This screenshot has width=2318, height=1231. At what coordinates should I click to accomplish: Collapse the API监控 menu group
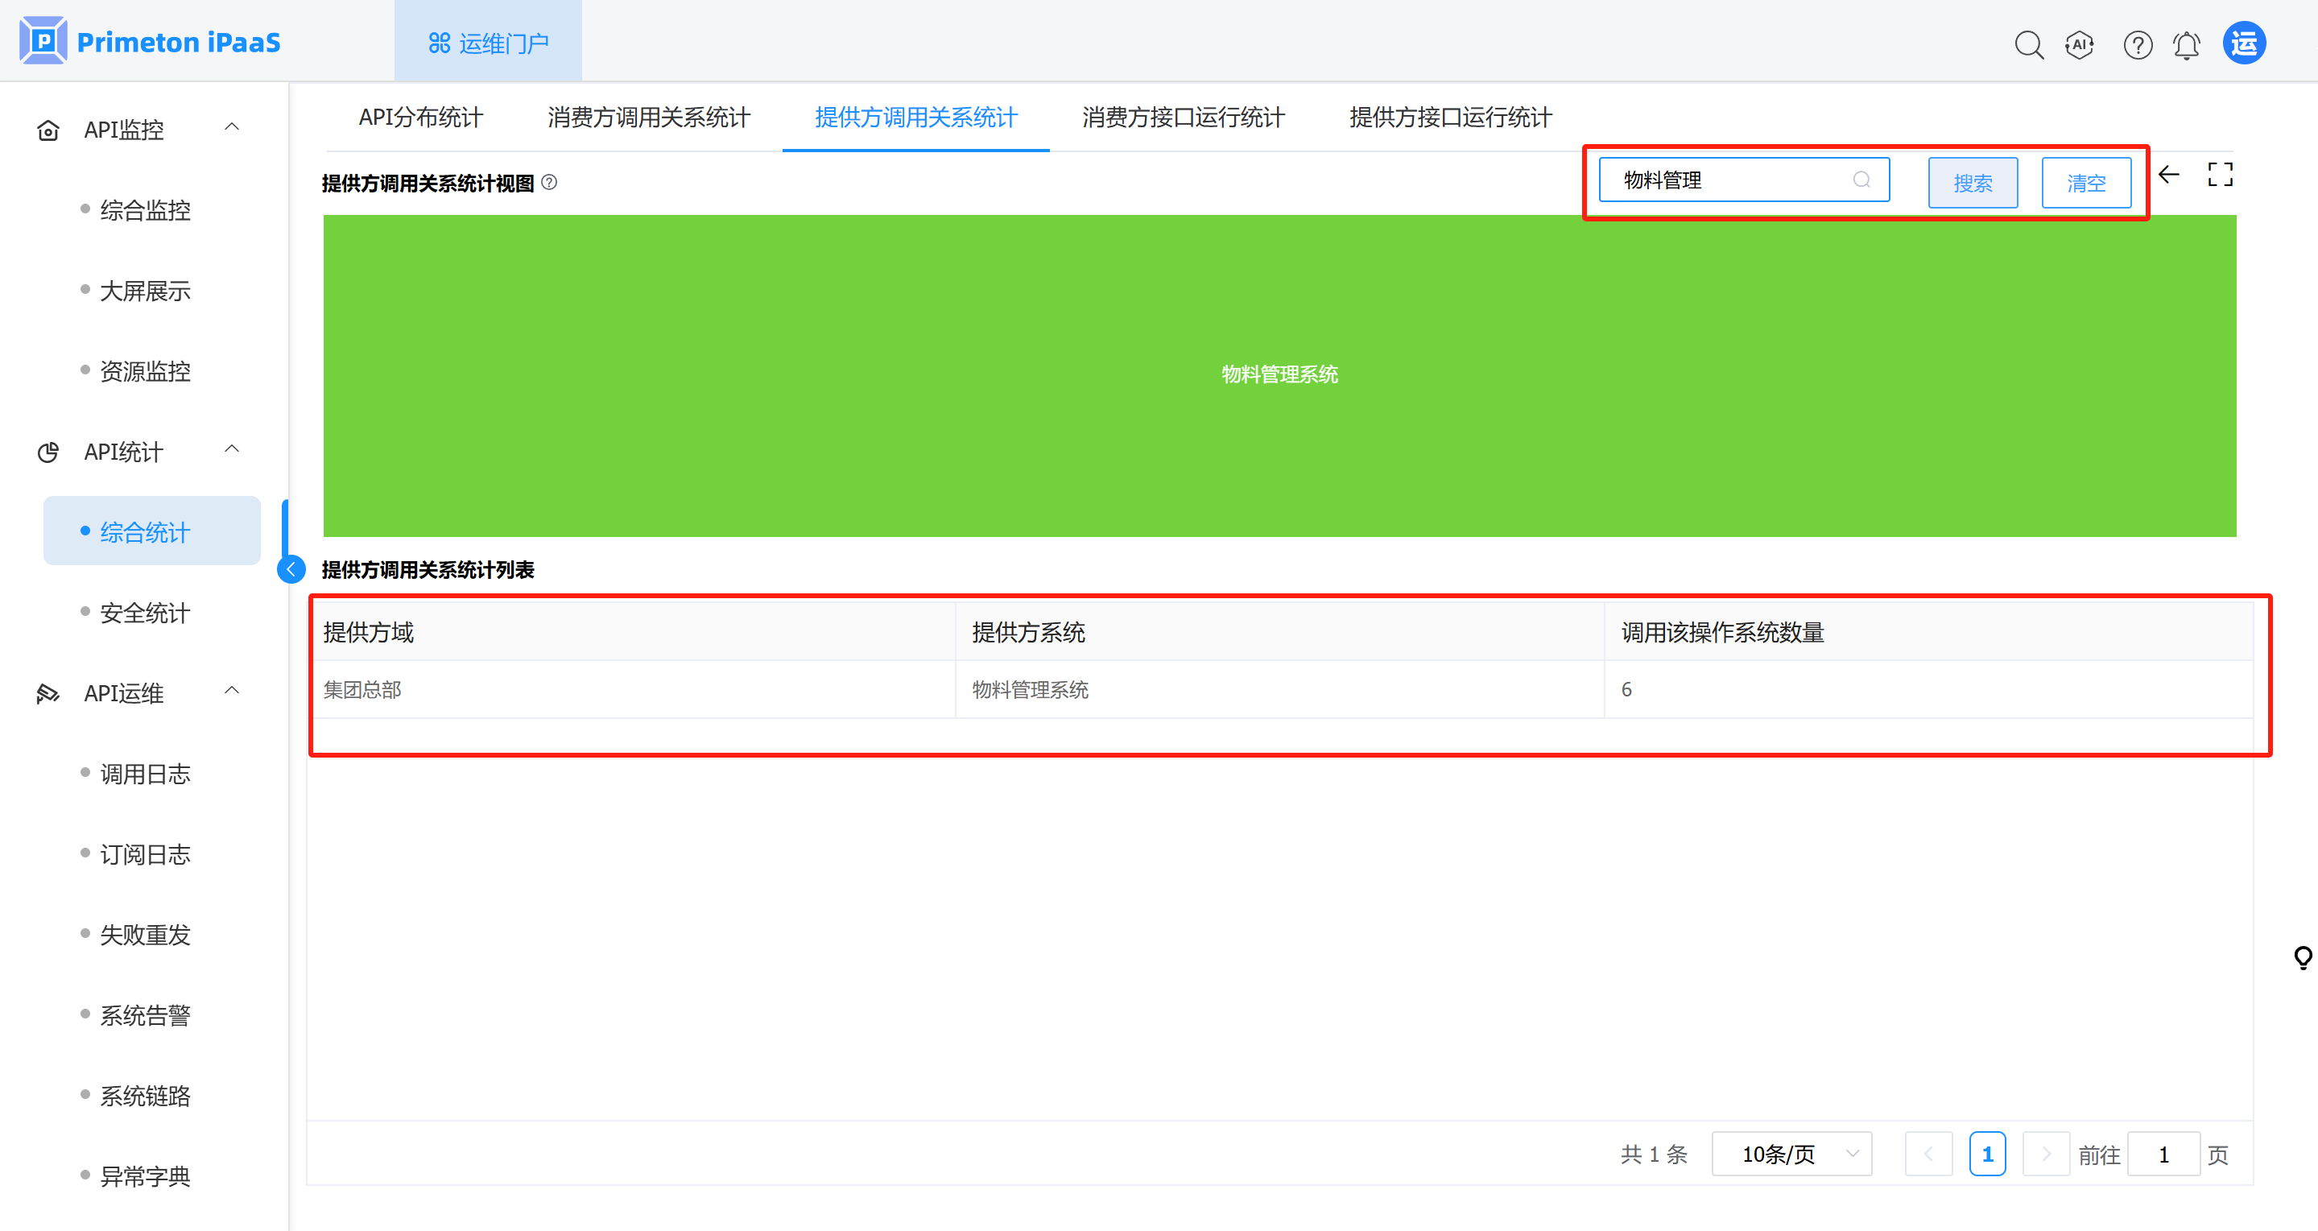231,128
